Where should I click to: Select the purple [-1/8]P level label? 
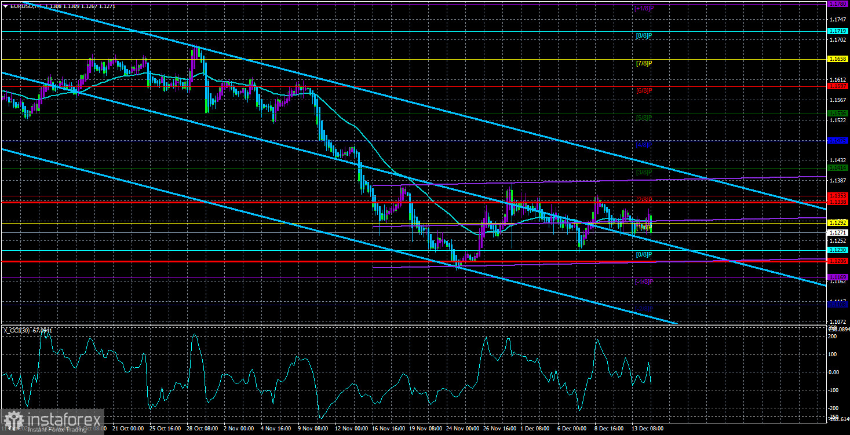(x=643, y=282)
